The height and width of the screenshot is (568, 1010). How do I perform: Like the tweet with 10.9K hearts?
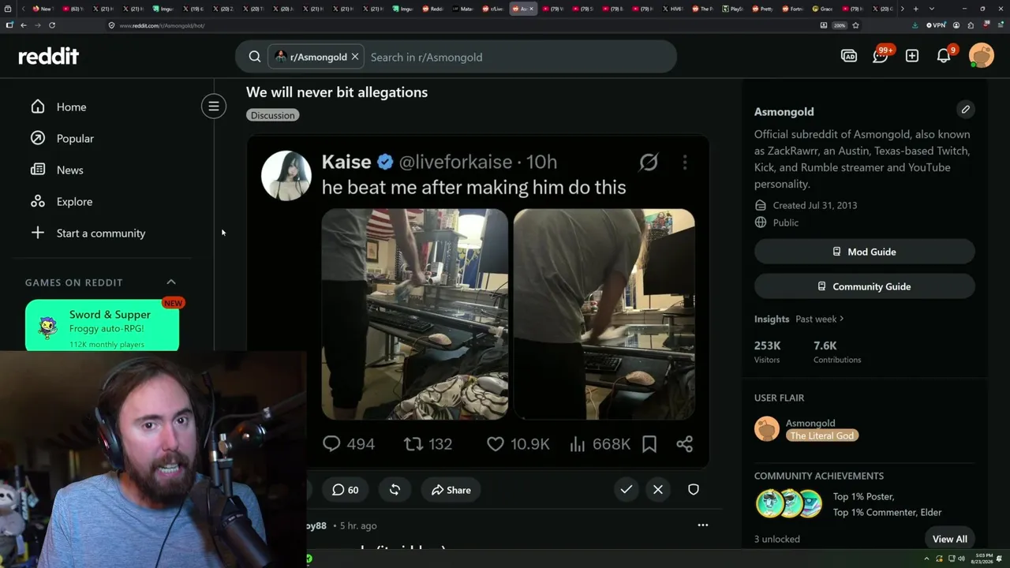click(496, 444)
